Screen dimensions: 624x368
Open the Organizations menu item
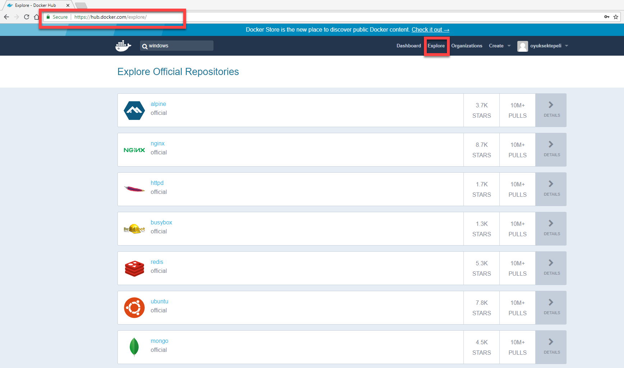[467, 46]
